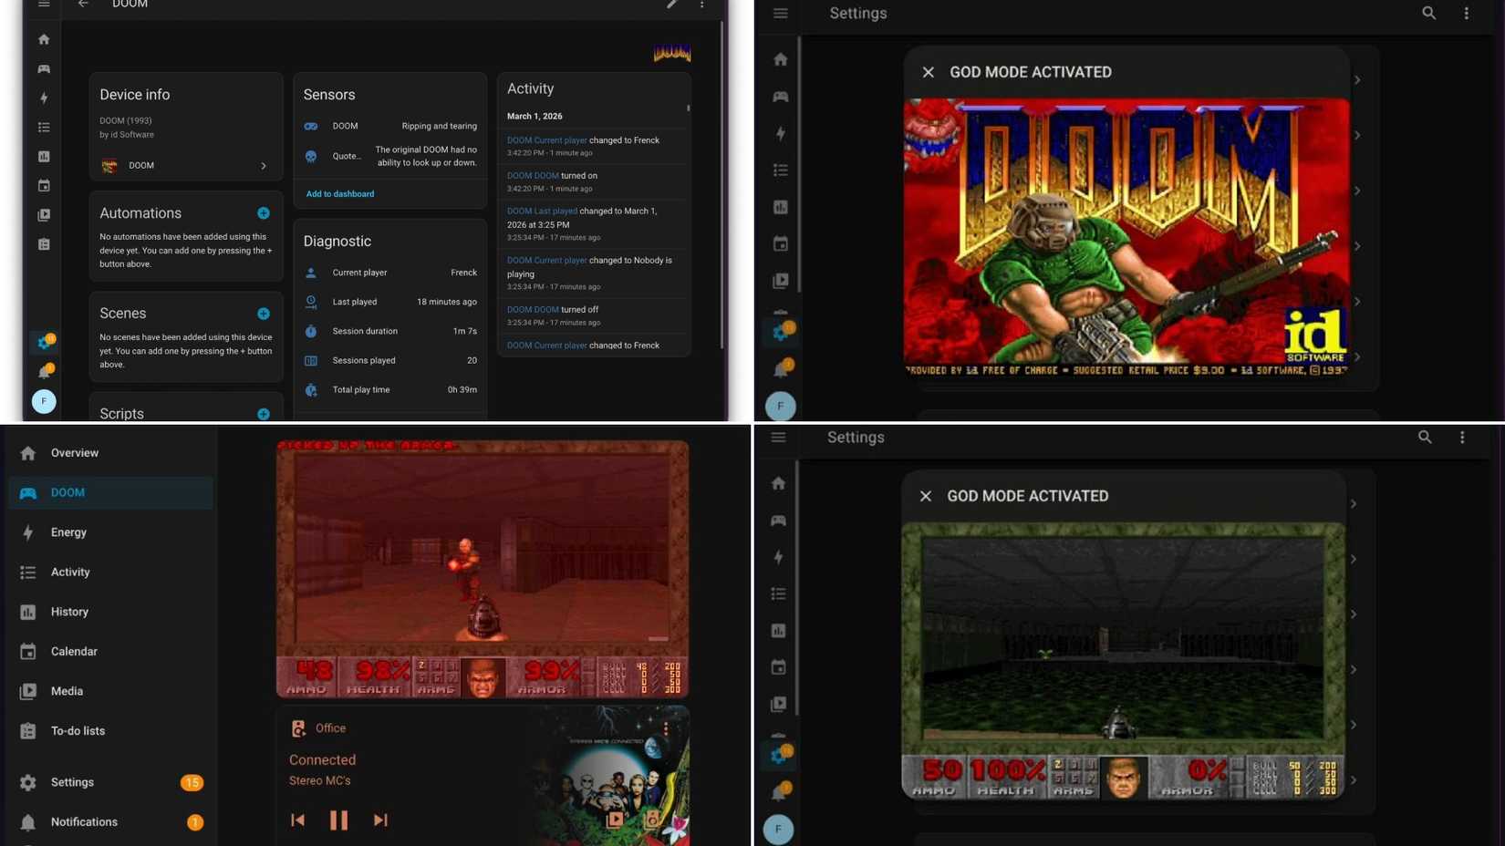Open notifications bell in top-right panel sidebar
This screenshot has height=846, width=1505.
(781, 369)
